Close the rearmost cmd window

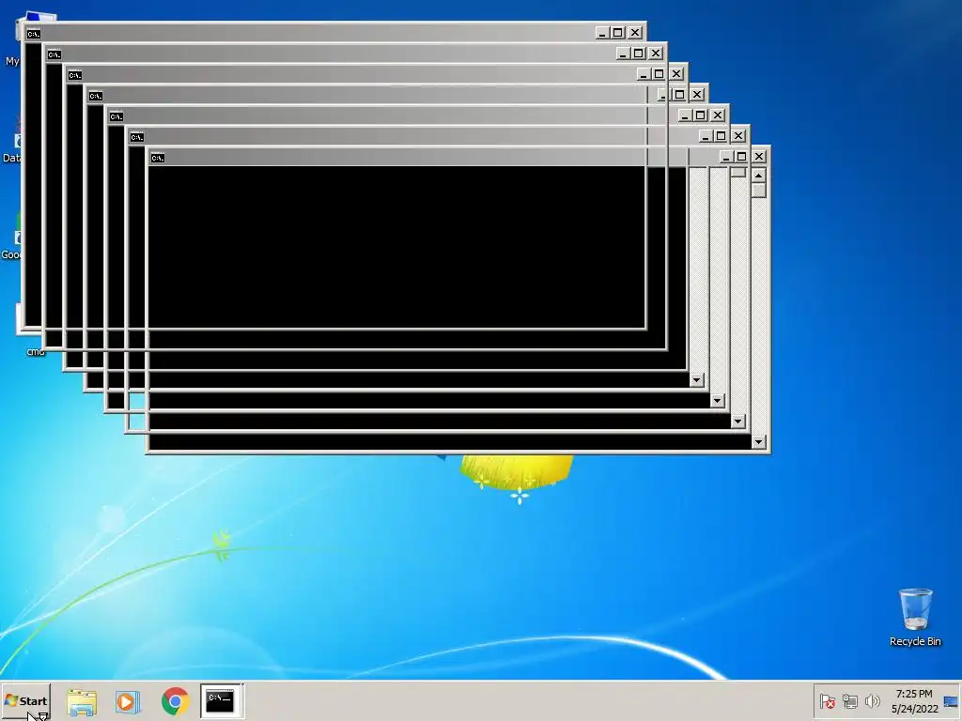635,33
